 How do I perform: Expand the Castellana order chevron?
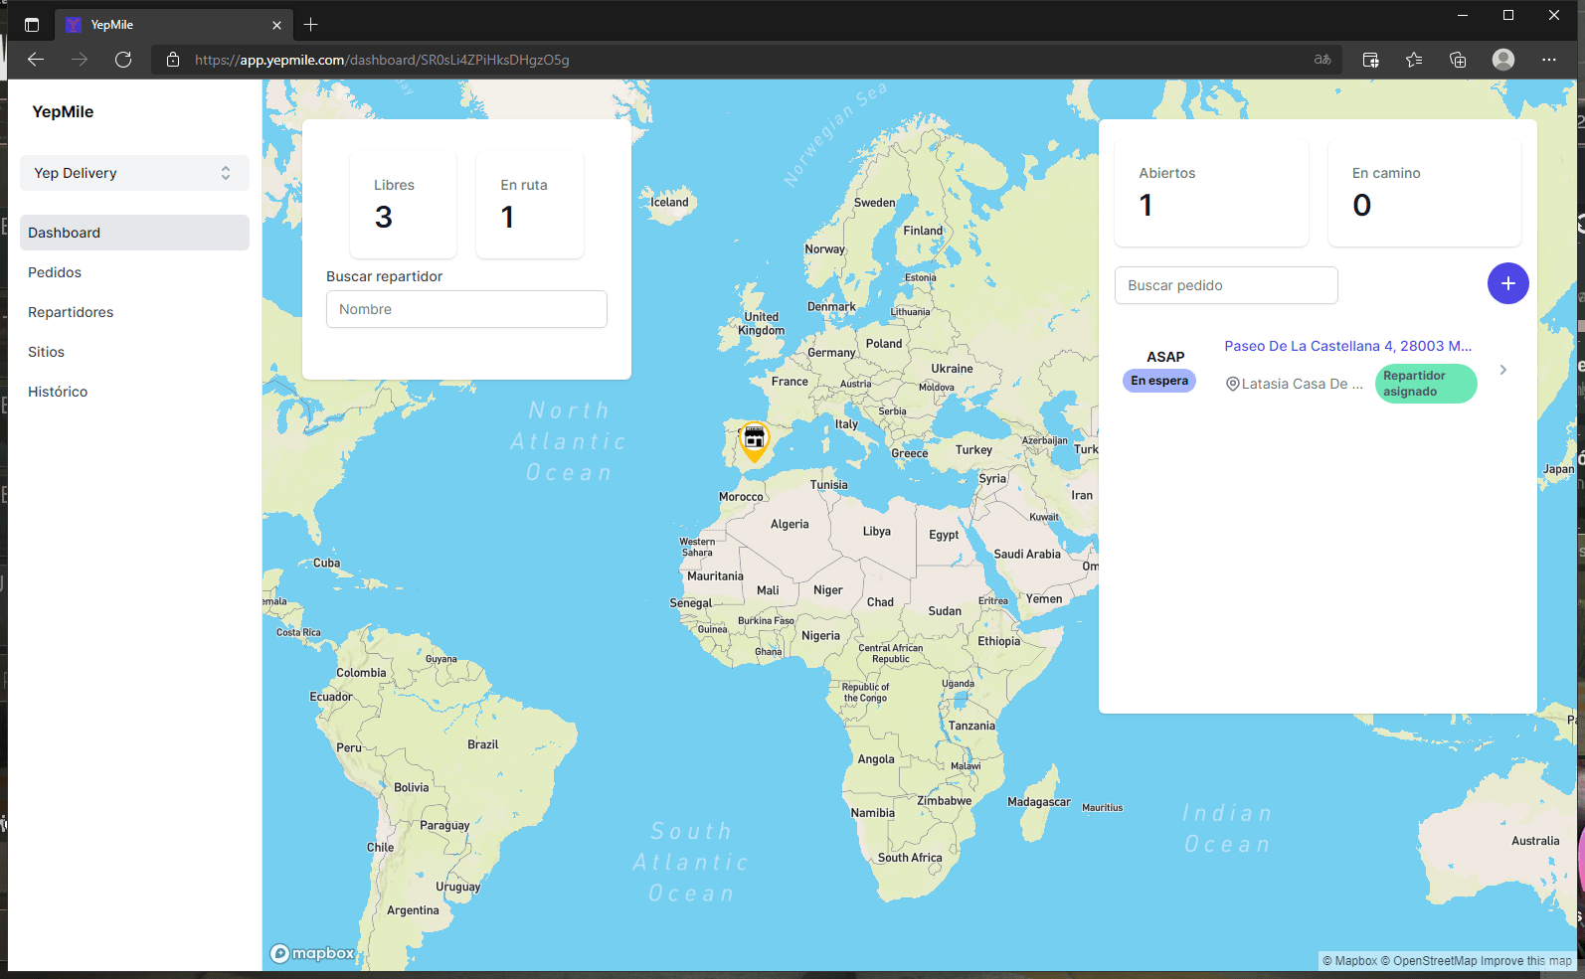[1502, 370]
